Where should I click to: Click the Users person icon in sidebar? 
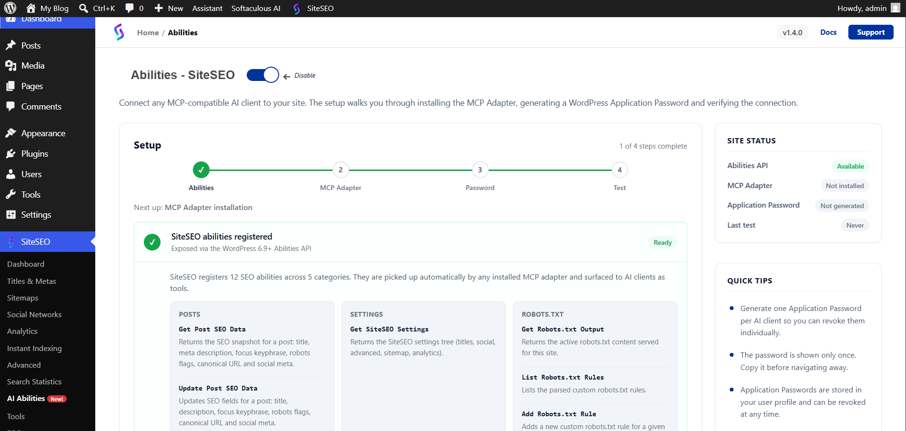coord(10,174)
